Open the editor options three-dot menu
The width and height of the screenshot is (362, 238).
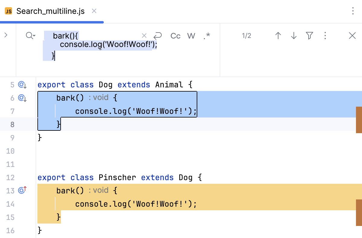coord(353,11)
